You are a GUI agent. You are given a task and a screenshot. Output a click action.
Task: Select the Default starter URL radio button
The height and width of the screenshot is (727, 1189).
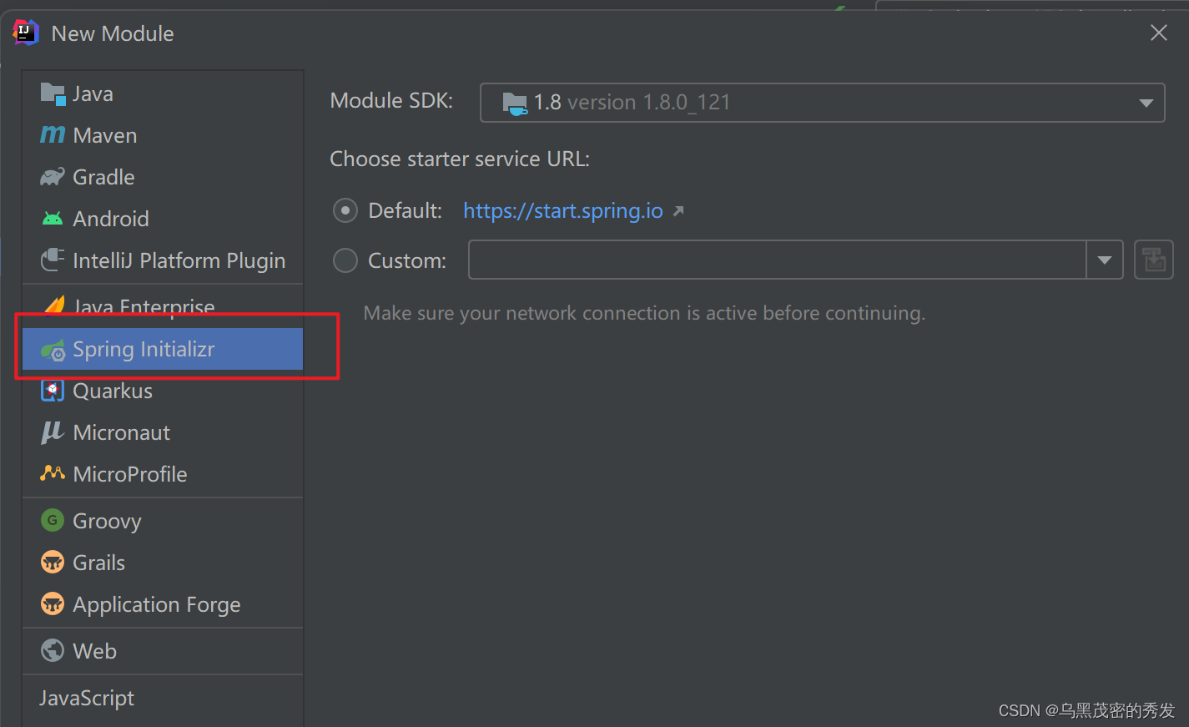click(x=345, y=210)
